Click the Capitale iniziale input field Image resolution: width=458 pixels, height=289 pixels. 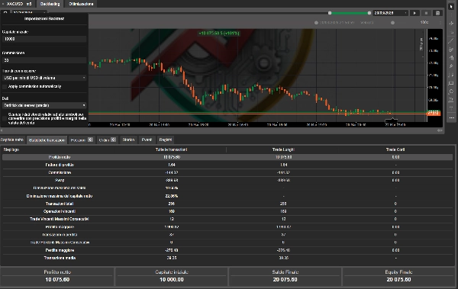click(x=44, y=39)
